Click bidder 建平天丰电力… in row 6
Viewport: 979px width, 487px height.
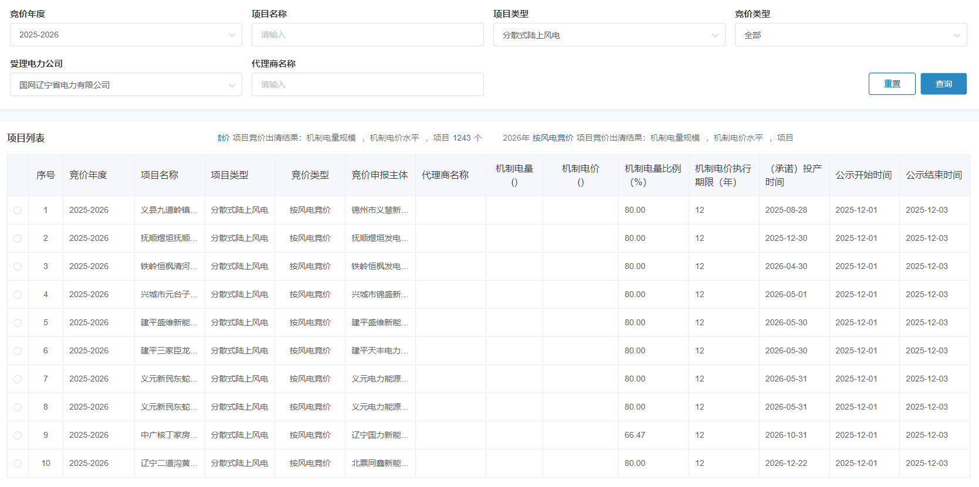[x=380, y=351]
